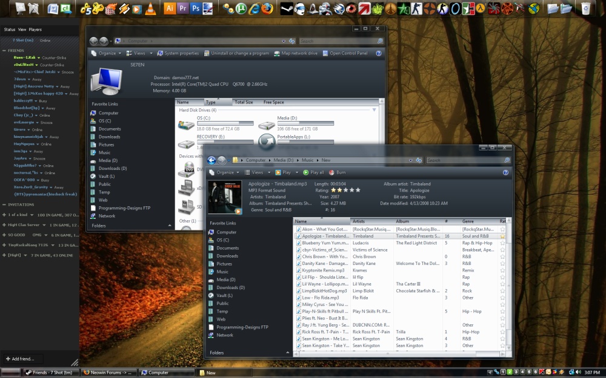606x378 pixels.
Task: Open the Status menu in Steam Friends
Action: (x=10, y=29)
